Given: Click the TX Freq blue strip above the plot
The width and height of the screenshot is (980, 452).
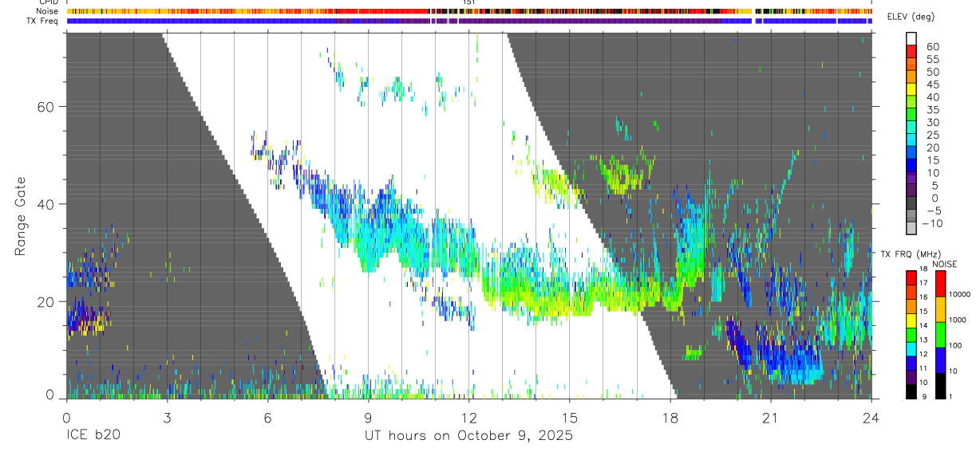Looking at the screenshot, I should click(468, 21).
